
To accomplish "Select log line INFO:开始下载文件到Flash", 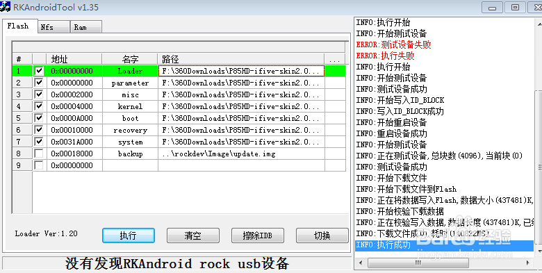I will [406, 189].
